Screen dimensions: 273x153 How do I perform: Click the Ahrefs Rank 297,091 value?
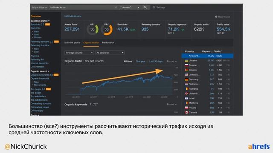(72, 29)
